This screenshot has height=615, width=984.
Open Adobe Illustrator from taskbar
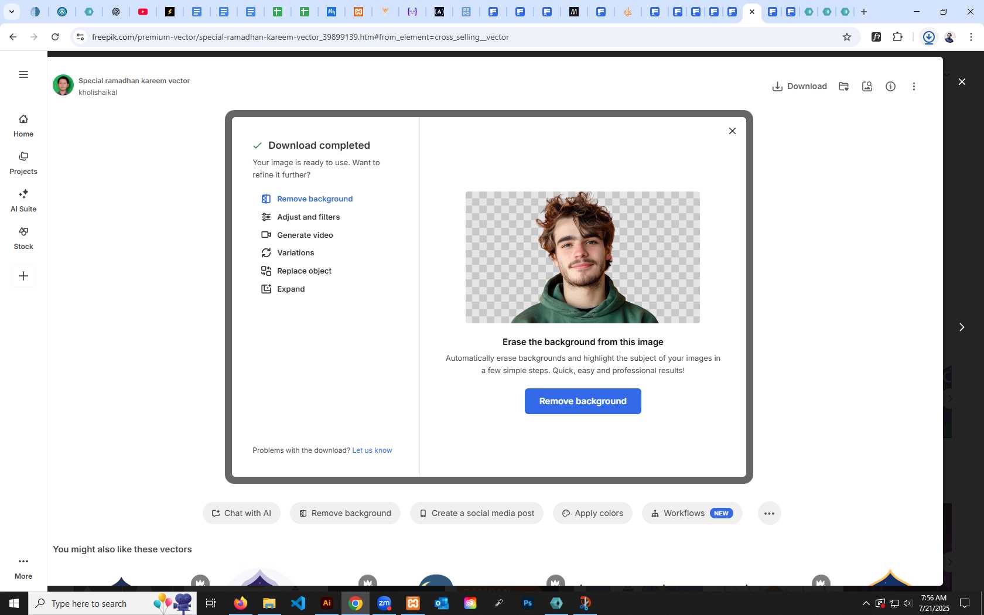click(327, 603)
